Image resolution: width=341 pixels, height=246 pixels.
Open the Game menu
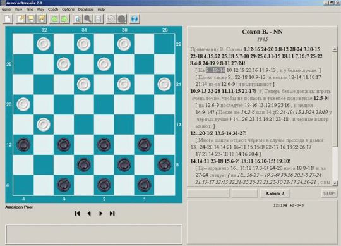click(x=6, y=9)
